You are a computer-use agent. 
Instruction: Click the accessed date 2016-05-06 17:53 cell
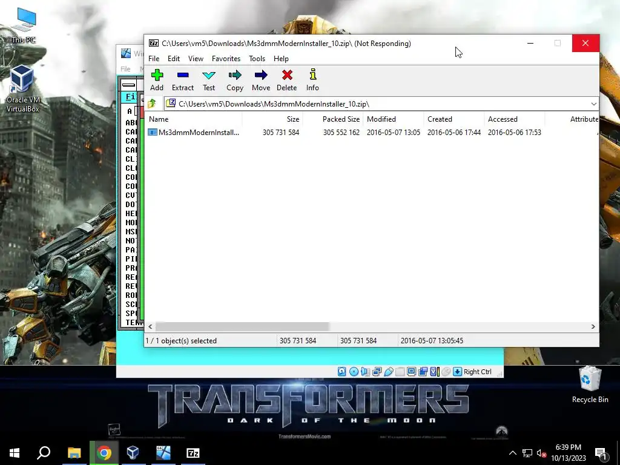coord(515,133)
